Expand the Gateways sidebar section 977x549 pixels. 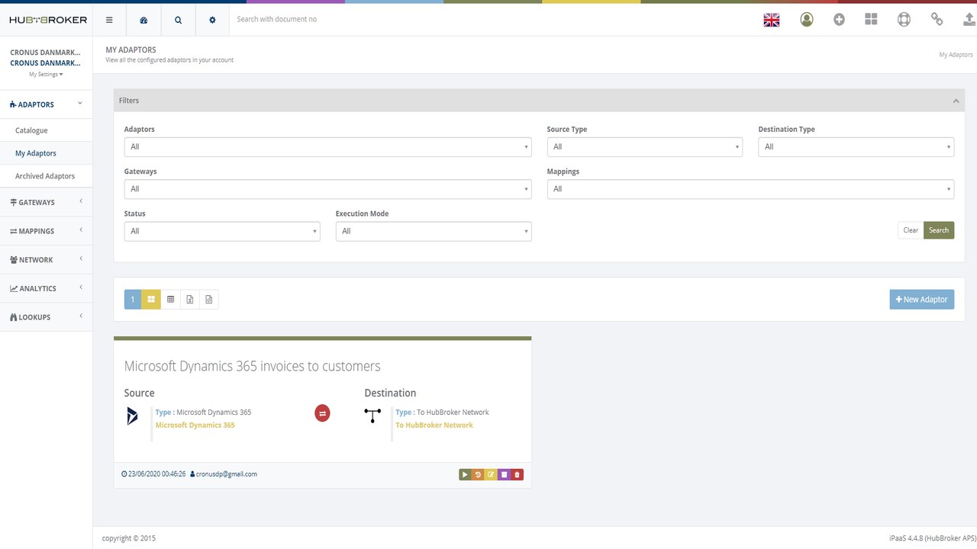(46, 202)
